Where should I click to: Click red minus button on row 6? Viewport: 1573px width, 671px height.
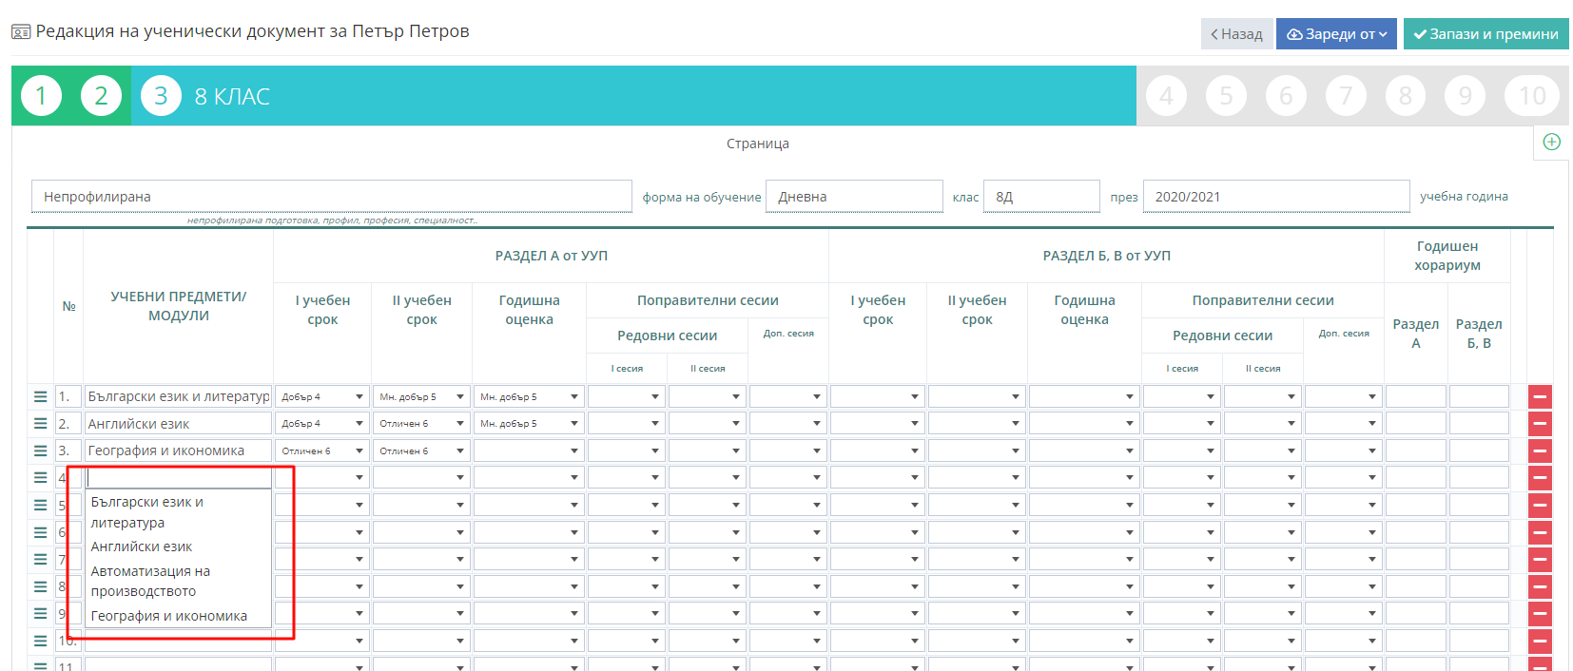pyautogui.click(x=1540, y=532)
